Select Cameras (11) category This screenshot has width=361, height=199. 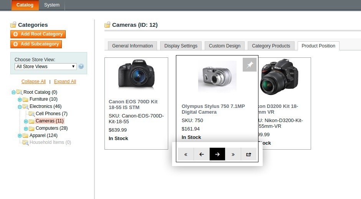point(50,121)
